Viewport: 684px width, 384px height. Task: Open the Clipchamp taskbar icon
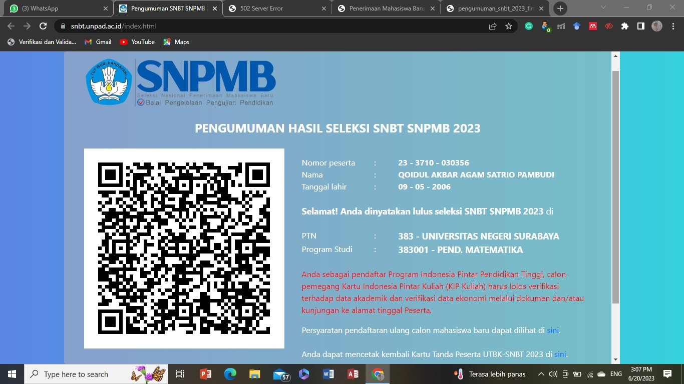(303, 374)
